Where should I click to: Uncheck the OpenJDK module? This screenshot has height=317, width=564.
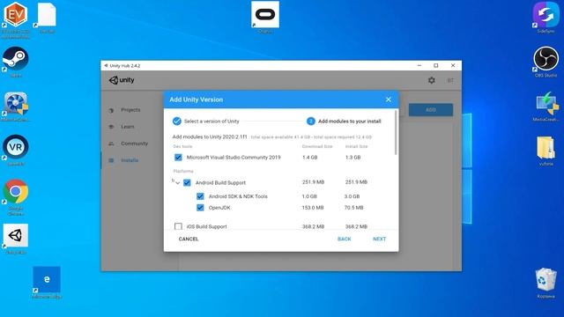click(x=200, y=208)
